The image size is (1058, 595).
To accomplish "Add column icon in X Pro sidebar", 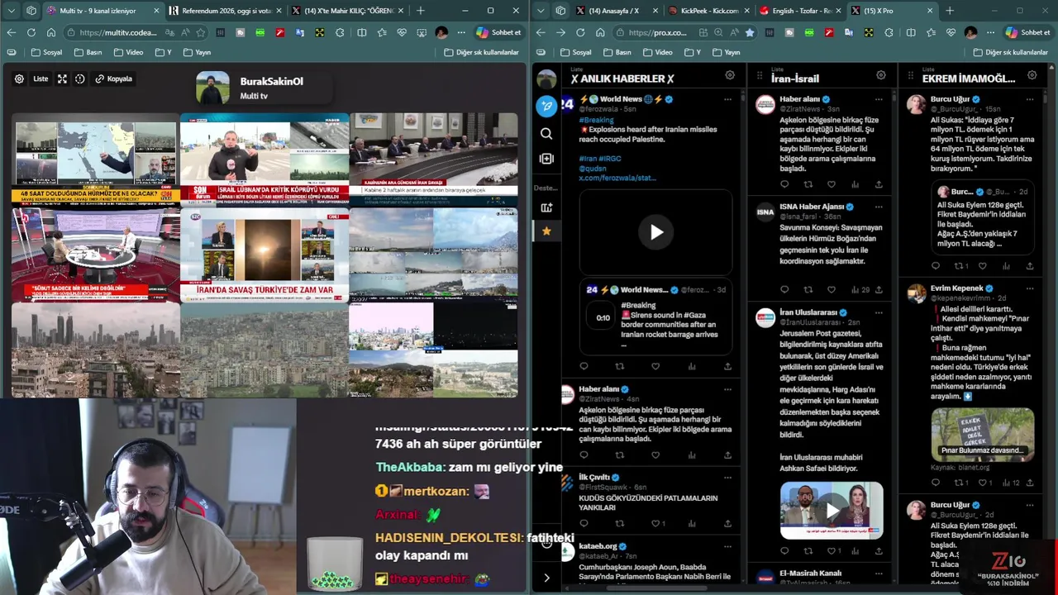I will 546,159.
